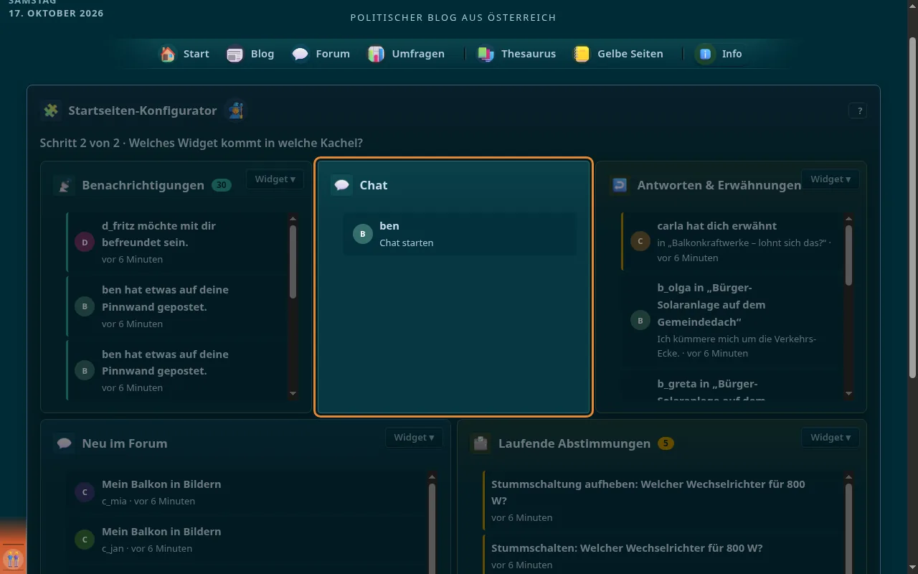Click the down arrow of Antworten & Erwähnungen scrollbar
Screen dimensions: 918x574
click(x=848, y=393)
